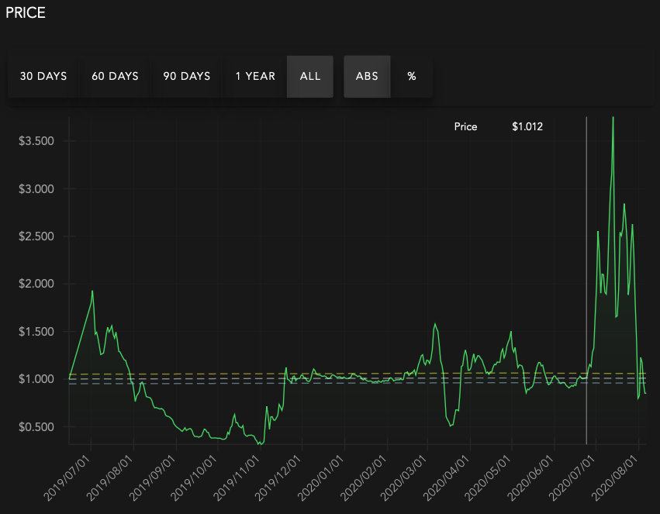Toggle ABS absolute value mode
The height and width of the screenshot is (514, 660).
pyautogui.click(x=367, y=76)
